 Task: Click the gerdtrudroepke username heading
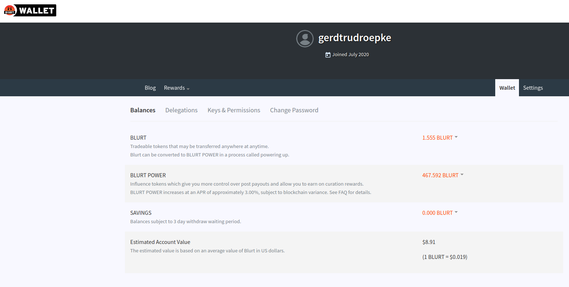point(355,38)
